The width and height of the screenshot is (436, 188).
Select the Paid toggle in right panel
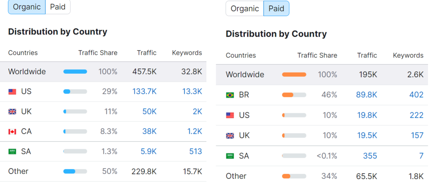click(x=276, y=8)
